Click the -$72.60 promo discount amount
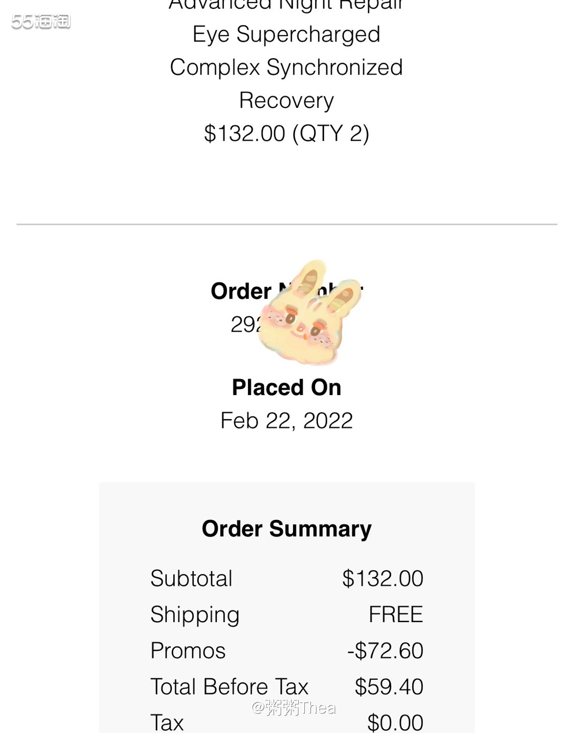Screen dimensions: 586x733 click(x=385, y=651)
